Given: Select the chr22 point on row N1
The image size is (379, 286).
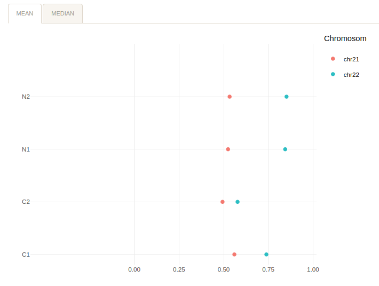Looking at the screenshot, I should 285,149.
